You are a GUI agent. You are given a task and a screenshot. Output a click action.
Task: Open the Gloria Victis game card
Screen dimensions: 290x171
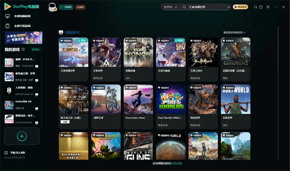click(x=235, y=59)
